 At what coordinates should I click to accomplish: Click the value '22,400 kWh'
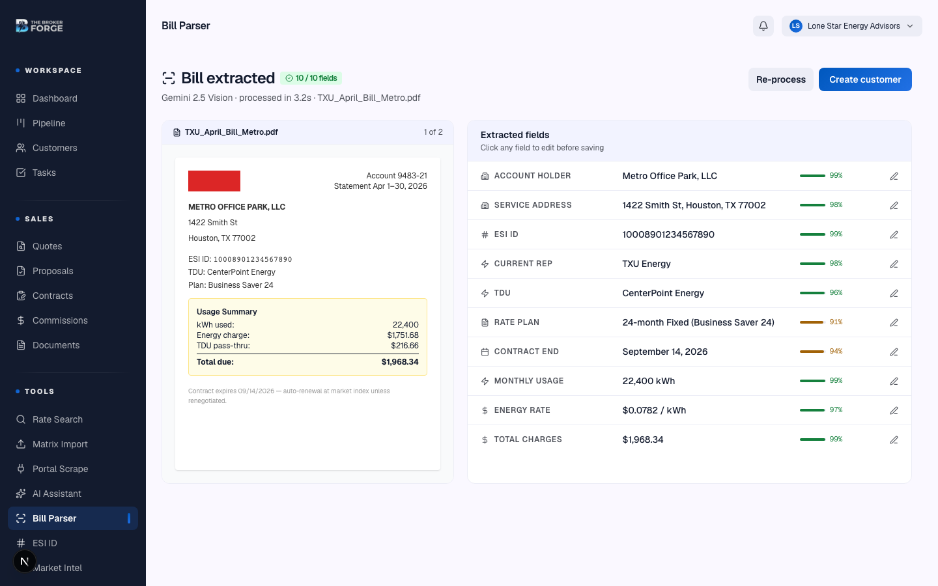tap(648, 381)
